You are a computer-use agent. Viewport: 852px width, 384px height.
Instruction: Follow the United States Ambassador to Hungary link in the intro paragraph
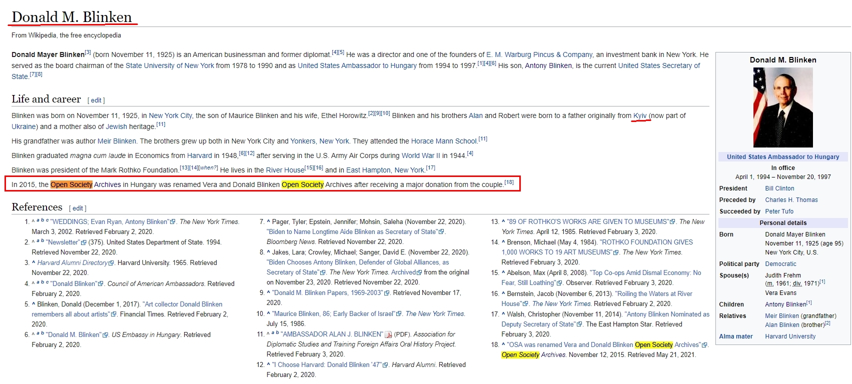357,65
